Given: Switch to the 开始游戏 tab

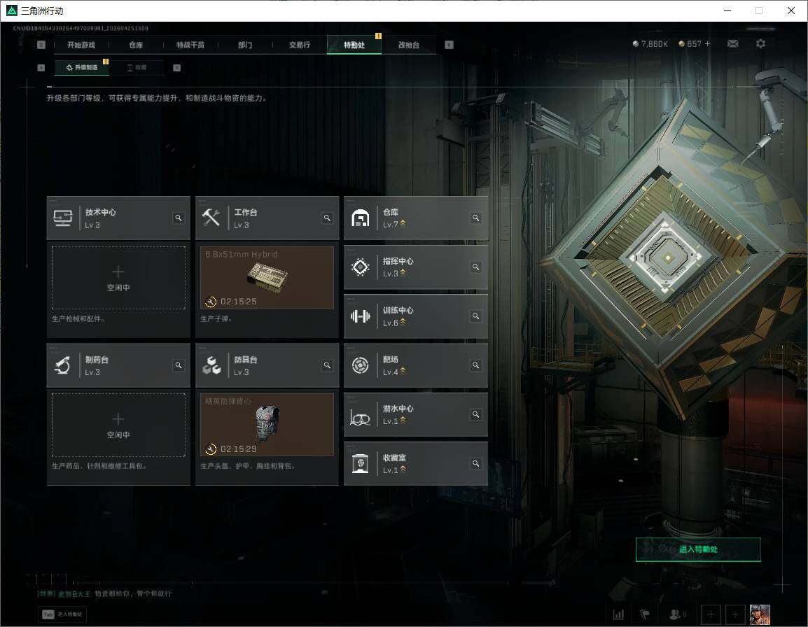Looking at the screenshot, I should (81, 45).
